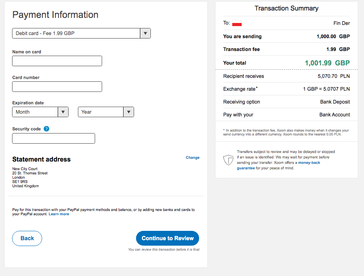364x276 pixels.
Task: Click the exchange rate value text
Action: 326,89
